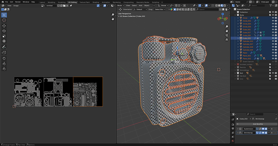Select the Pinch sculpt tool in UV editor
278x146 pixels.
click(x=4, y=69)
